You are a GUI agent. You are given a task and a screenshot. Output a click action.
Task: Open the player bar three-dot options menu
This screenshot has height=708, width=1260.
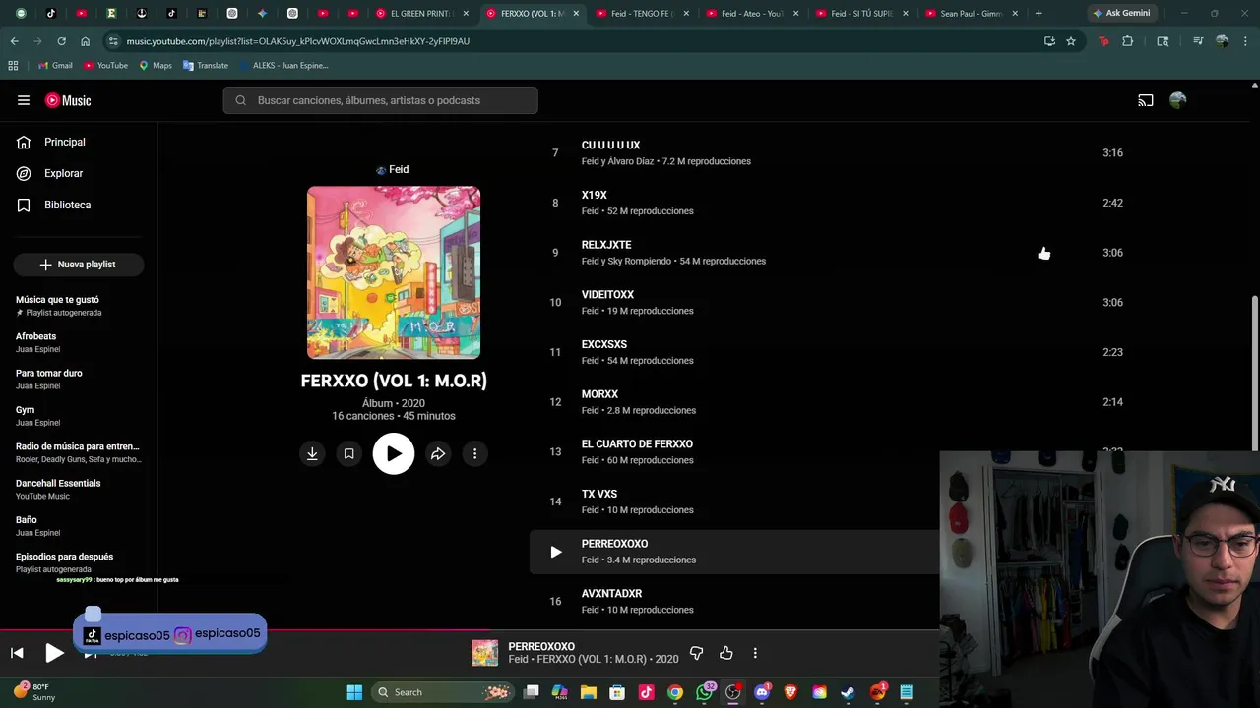point(755,653)
